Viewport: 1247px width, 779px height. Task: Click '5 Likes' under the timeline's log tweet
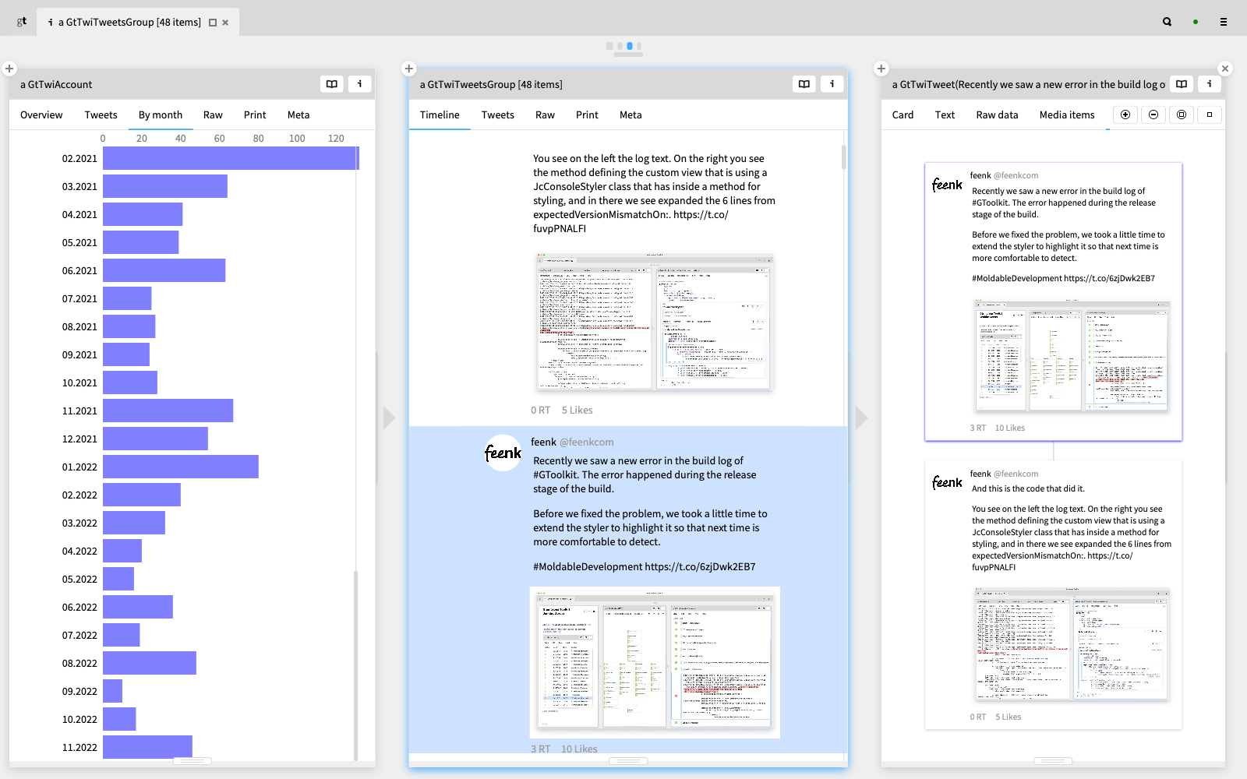click(x=577, y=410)
